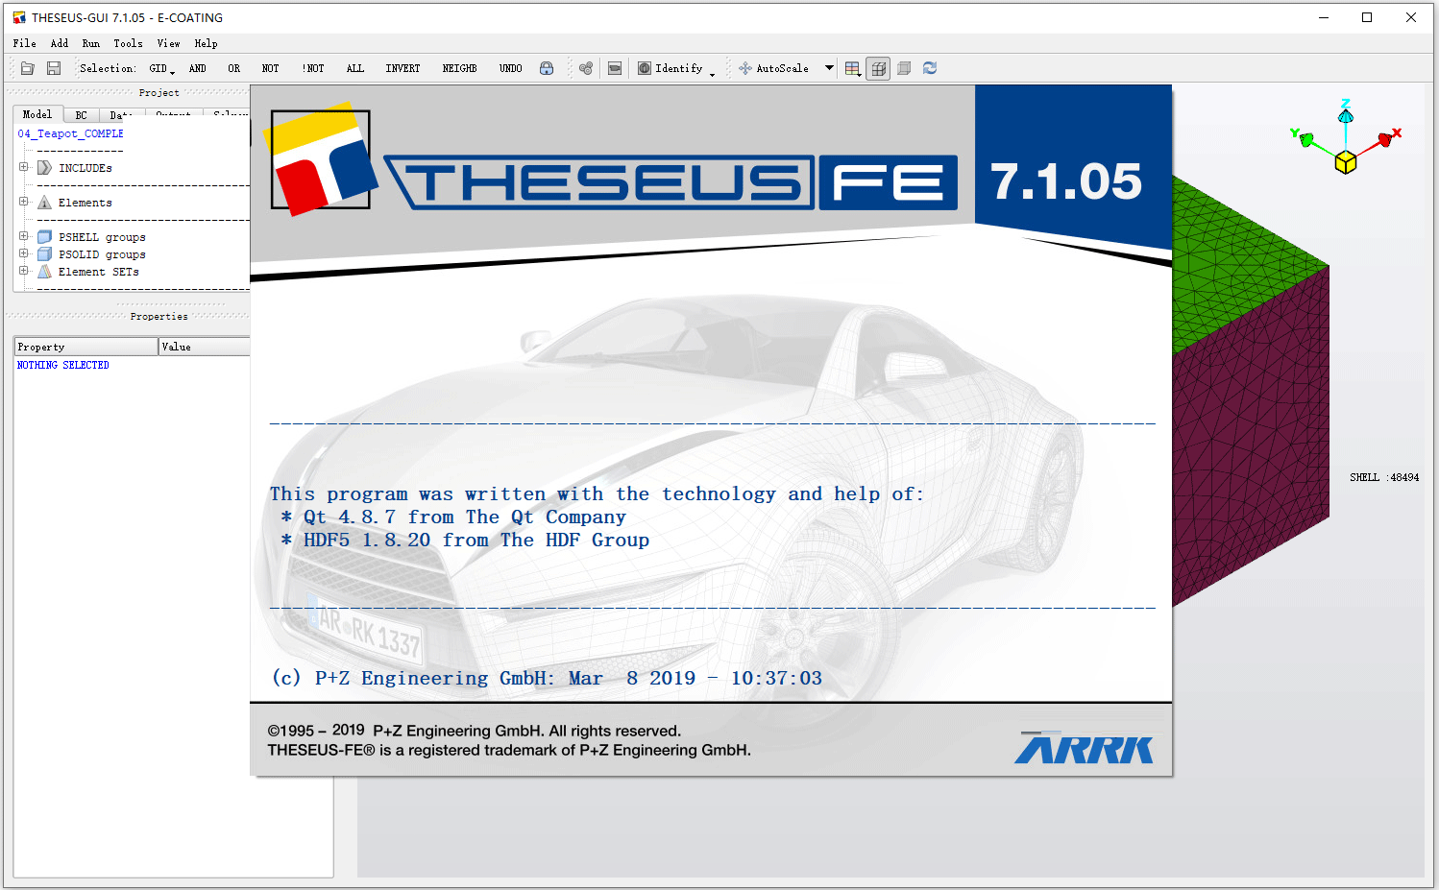Click the NOT selection button
The image size is (1439, 890).
(271, 69)
